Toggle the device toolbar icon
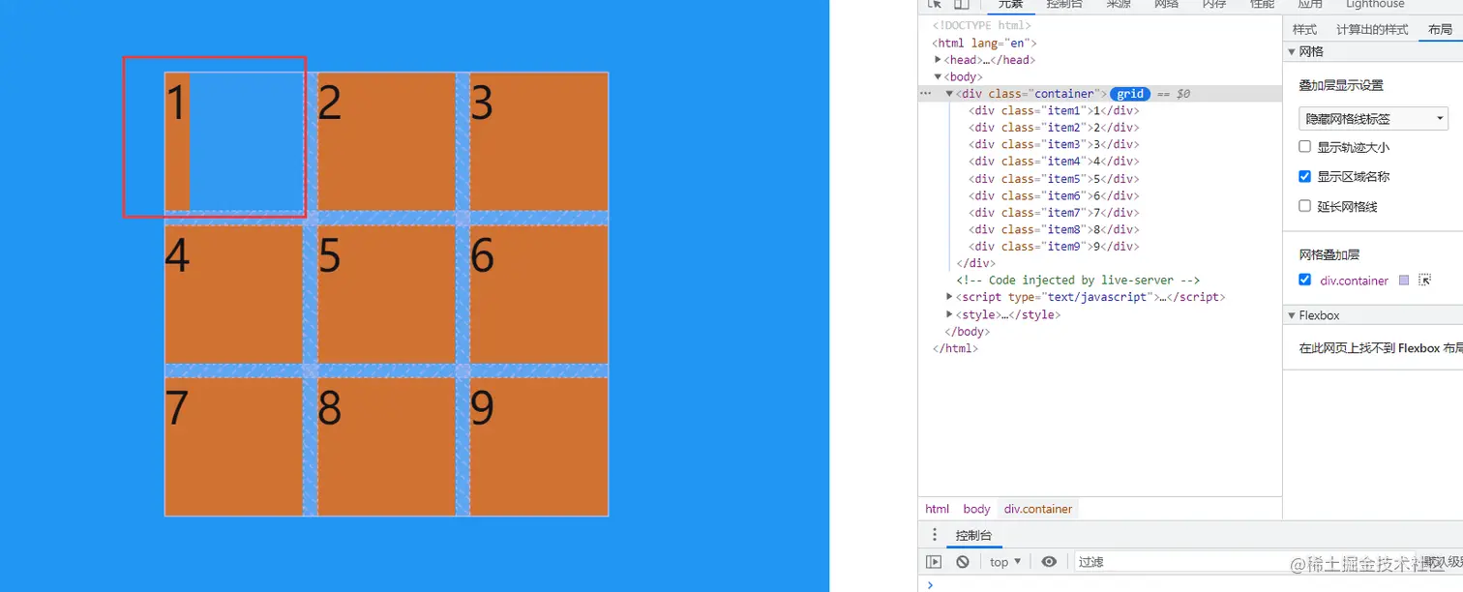1463x592 pixels. pyautogui.click(x=962, y=4)
